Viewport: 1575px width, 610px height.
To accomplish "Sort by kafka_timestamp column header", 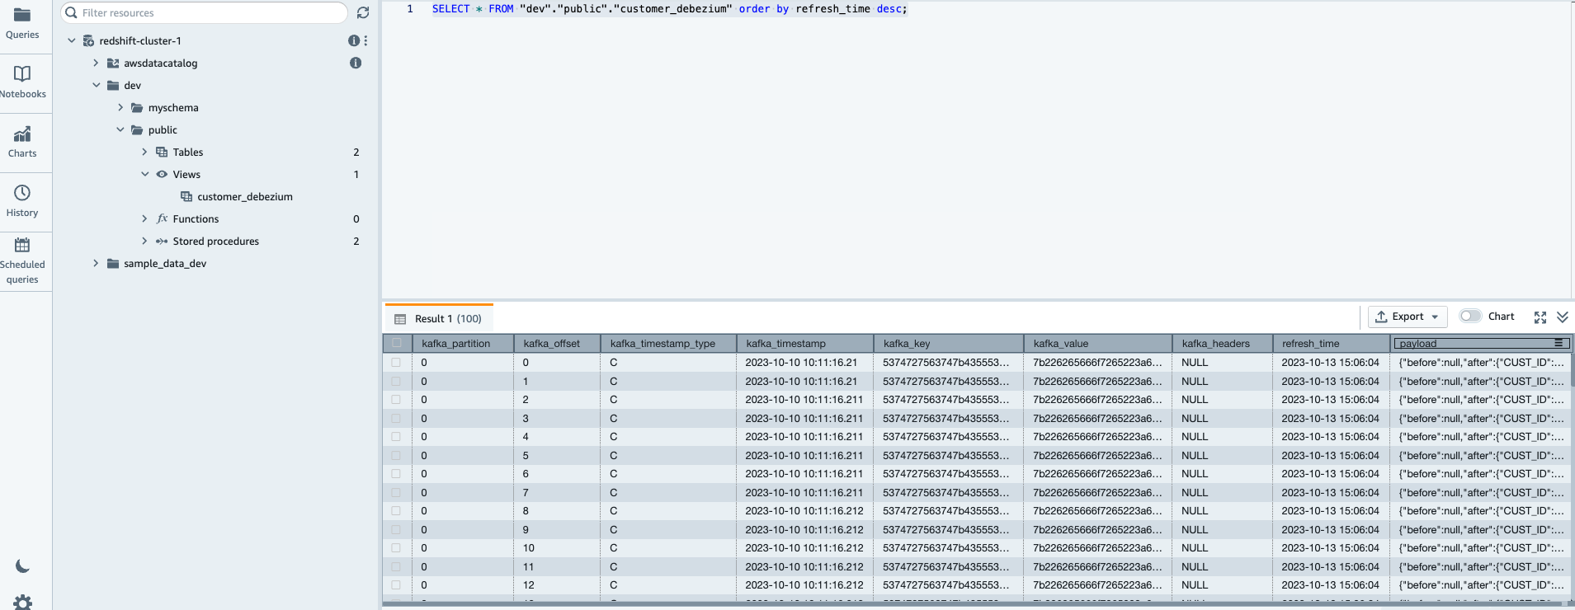I will pos(804,343).
